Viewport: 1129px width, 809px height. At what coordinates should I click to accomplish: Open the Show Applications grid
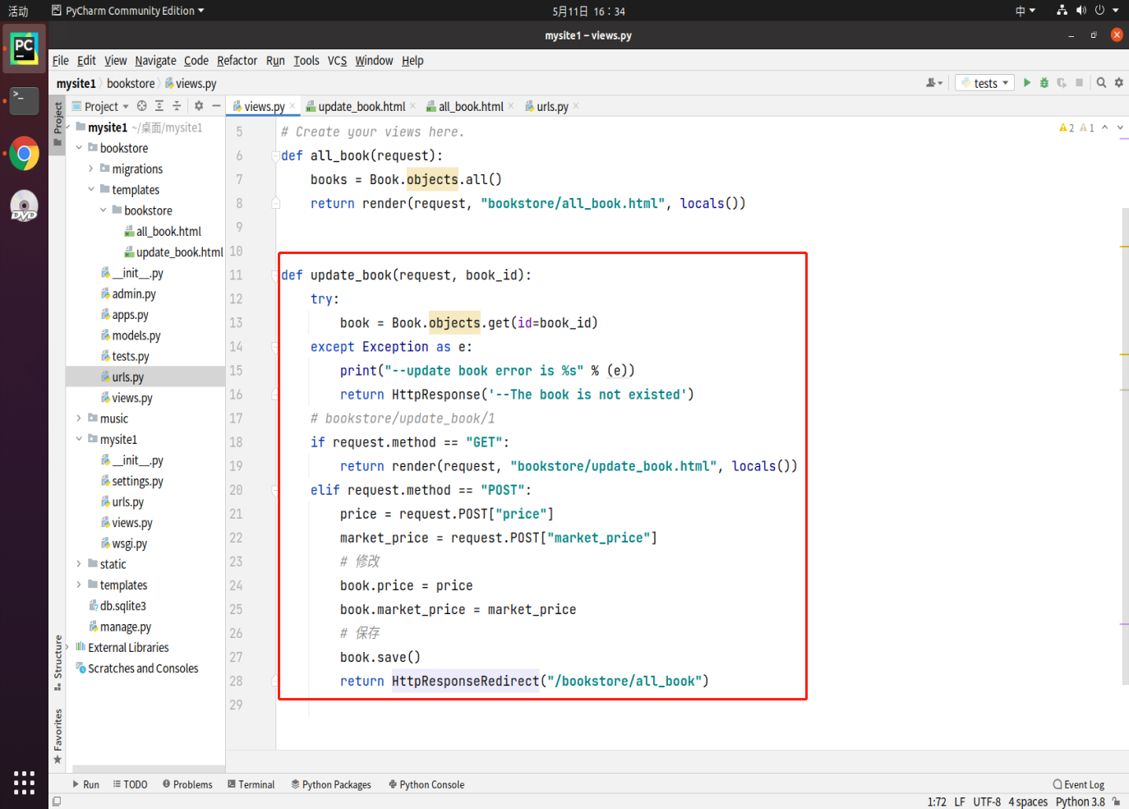coord(24,783)
